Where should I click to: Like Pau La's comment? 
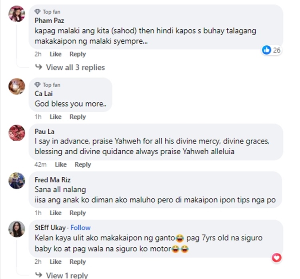click(x=61, y=164)
